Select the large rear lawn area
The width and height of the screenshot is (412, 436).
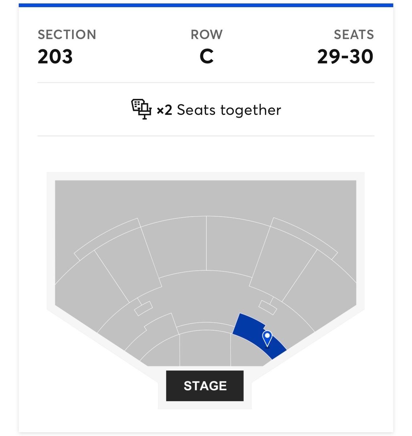coord(205,198)
